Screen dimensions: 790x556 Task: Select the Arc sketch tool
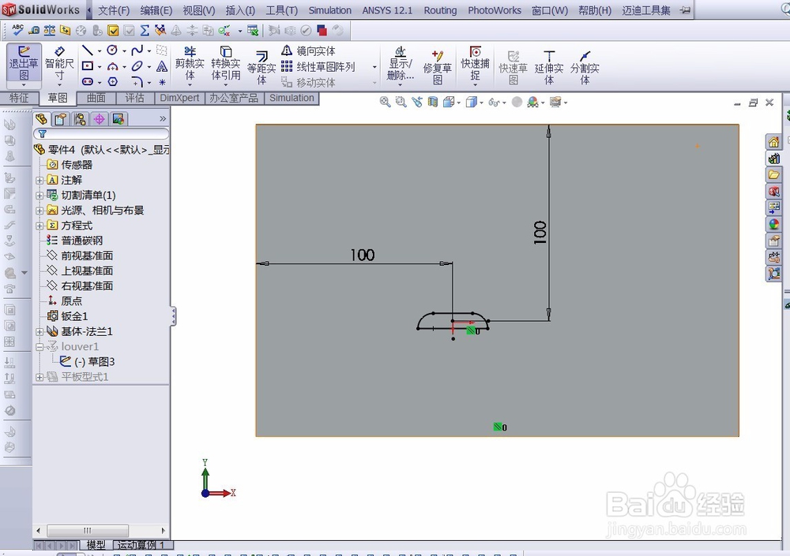tap(112, 66)
